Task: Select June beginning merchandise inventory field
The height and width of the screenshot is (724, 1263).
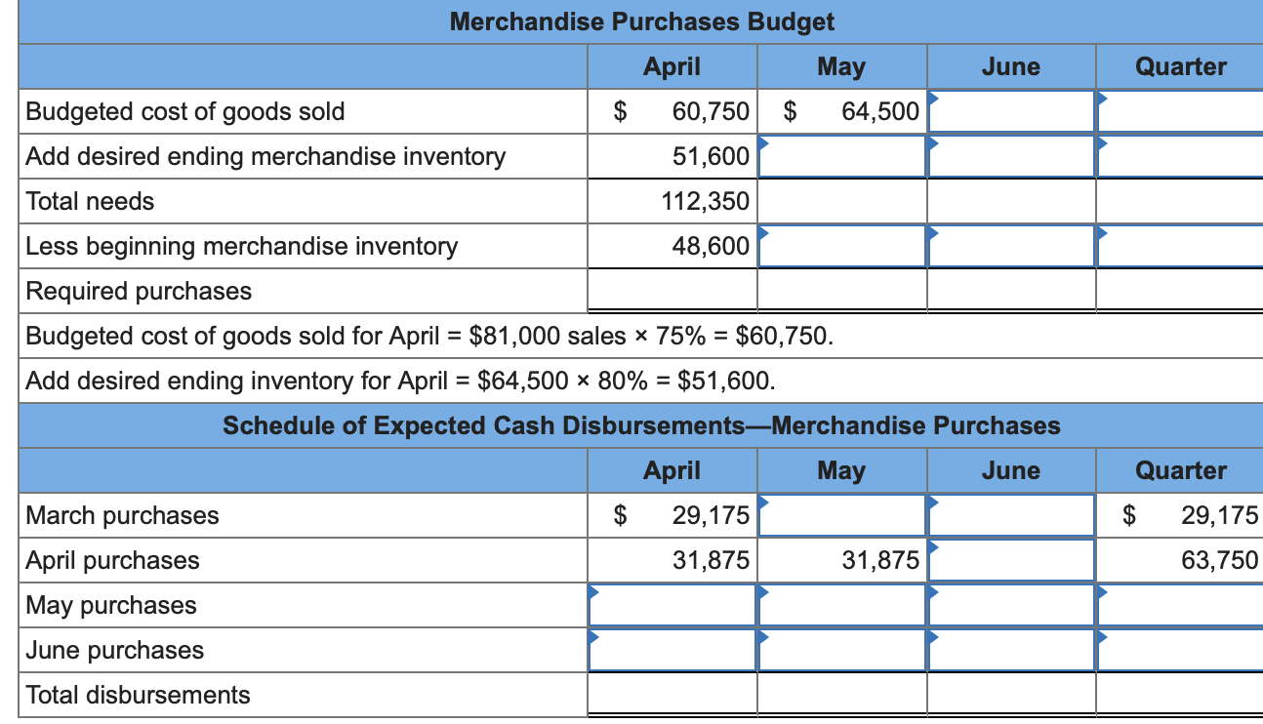Action: click(1011, 247)
